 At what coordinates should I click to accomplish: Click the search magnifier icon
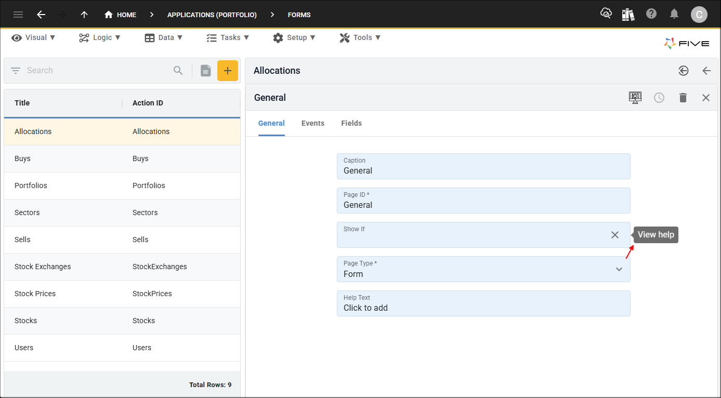tap(178, 71)
